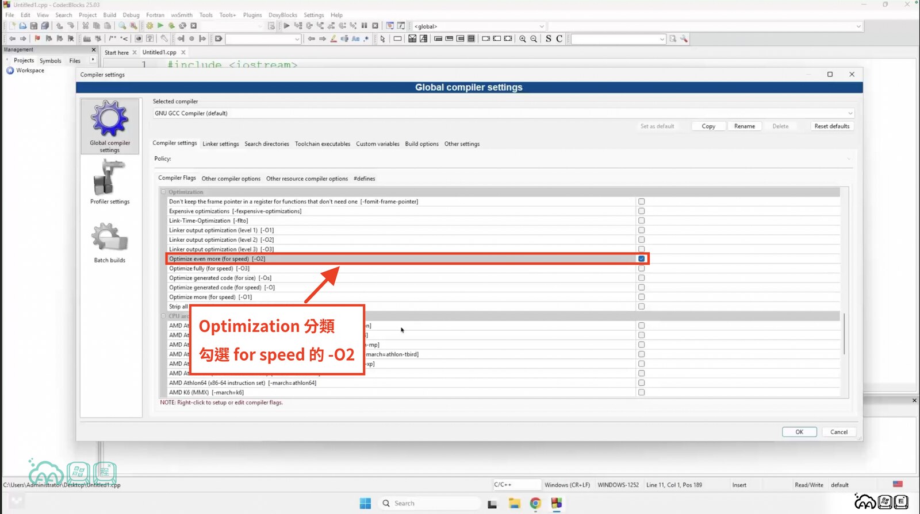Click Windows taskbar Search box
This screenshot has height=514, width=920.
tap(430, 504)
